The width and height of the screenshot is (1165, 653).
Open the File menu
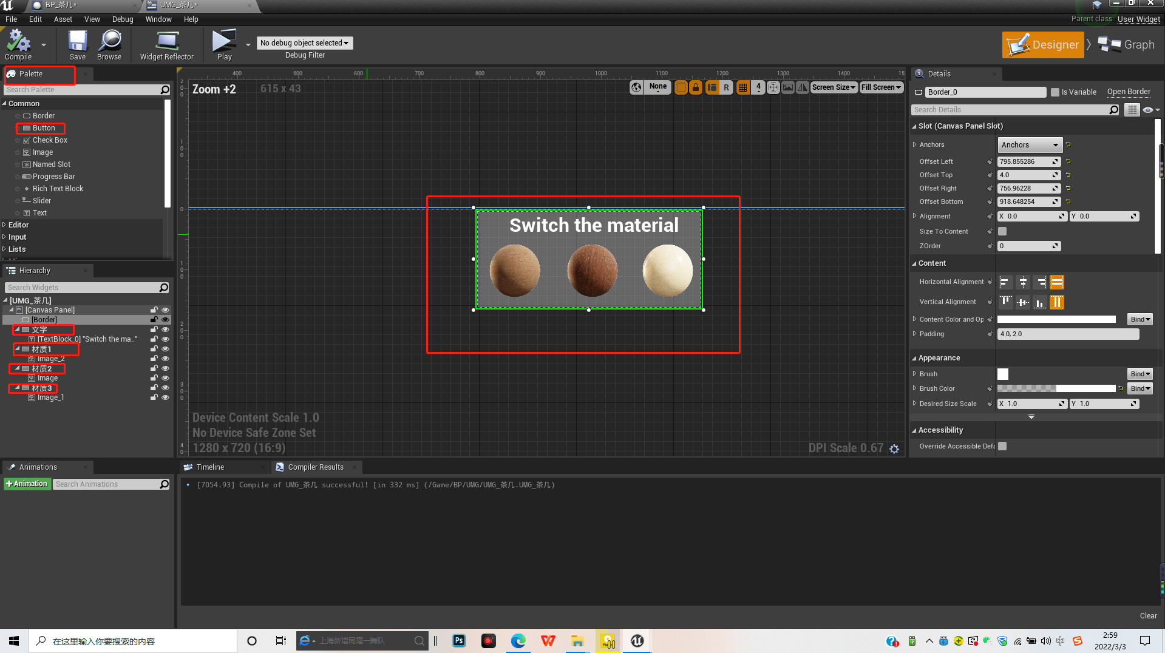[x=11, y=19]
